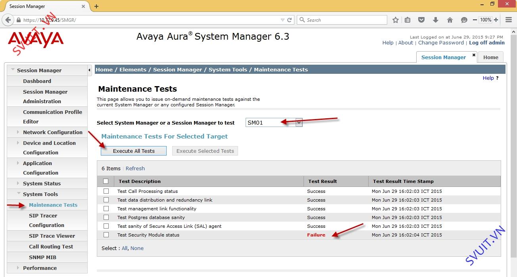
Task: Open Pocket icon in toolbar
Action: click(421, 20)
